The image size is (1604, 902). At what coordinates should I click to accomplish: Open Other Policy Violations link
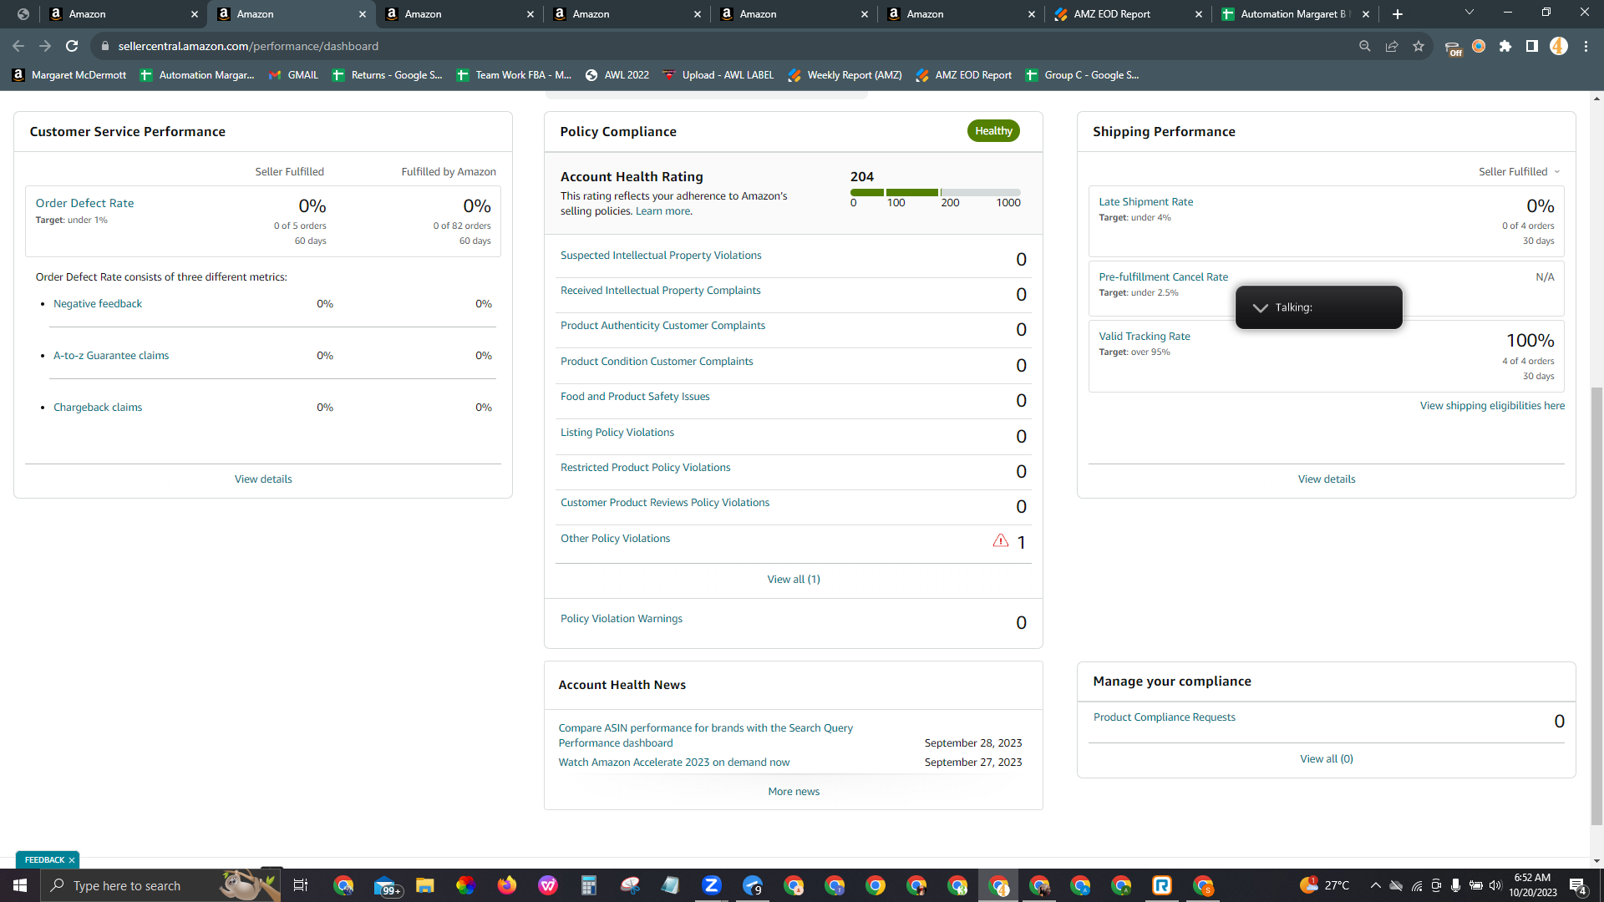pyautogui.click(x=615, y=539)
